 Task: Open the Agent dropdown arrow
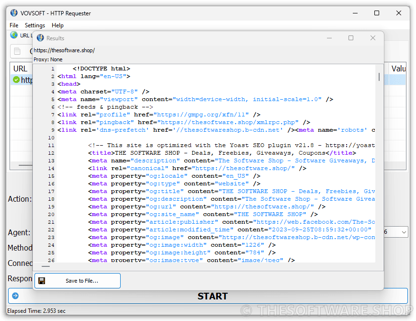click(404, 232)
